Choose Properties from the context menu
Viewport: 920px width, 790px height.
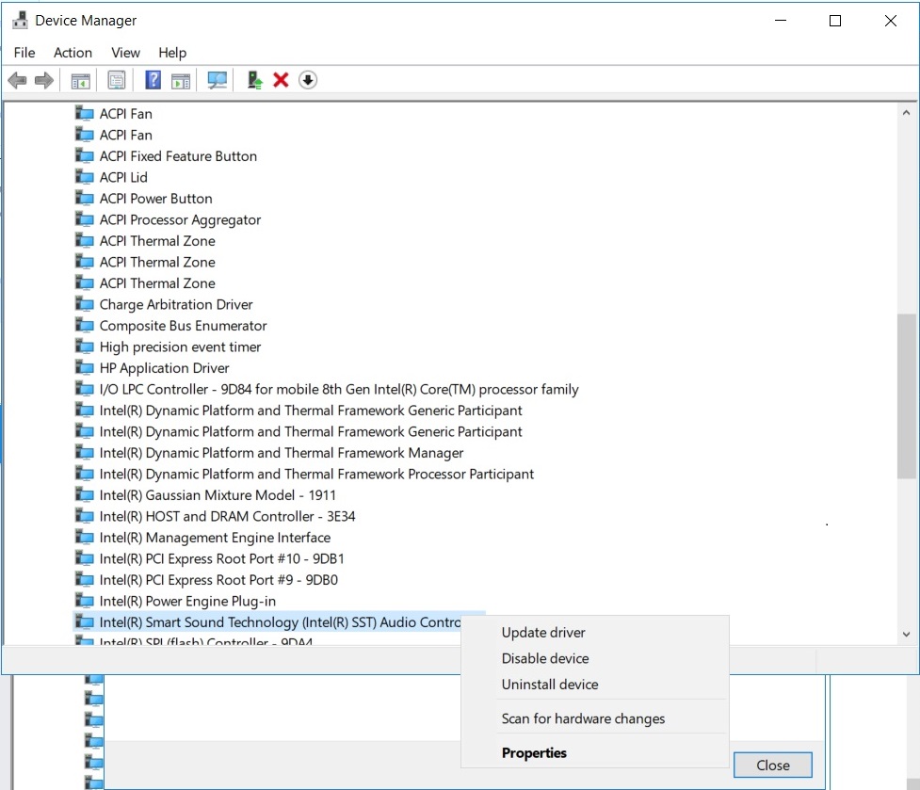[x=595, y=752]
